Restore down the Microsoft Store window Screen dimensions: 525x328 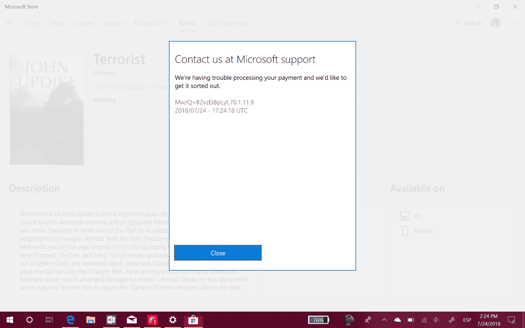pyautogui.click(x=496, y=7)
